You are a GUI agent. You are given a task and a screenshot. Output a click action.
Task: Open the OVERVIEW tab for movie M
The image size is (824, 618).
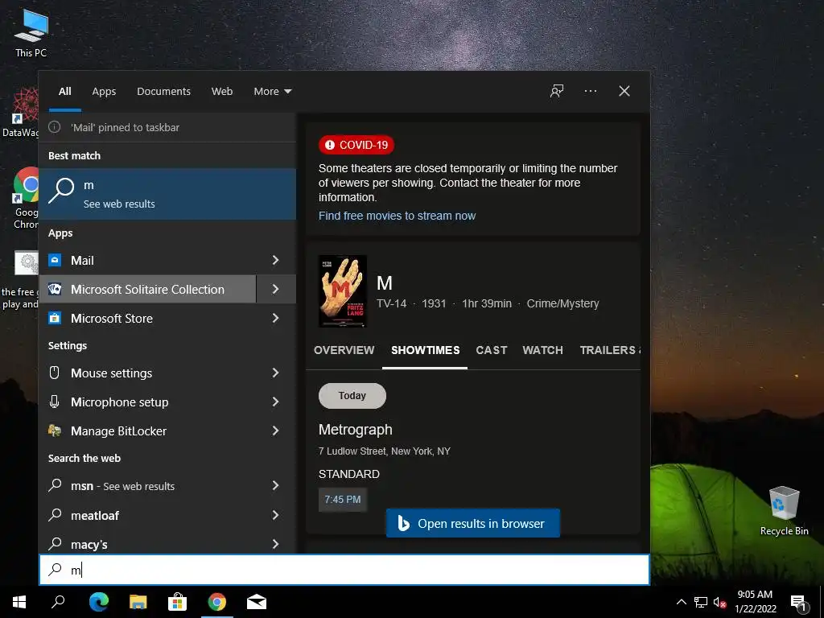344,350
